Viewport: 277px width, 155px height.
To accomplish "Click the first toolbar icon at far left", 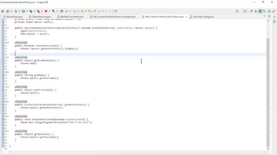I will click(3, 11).
